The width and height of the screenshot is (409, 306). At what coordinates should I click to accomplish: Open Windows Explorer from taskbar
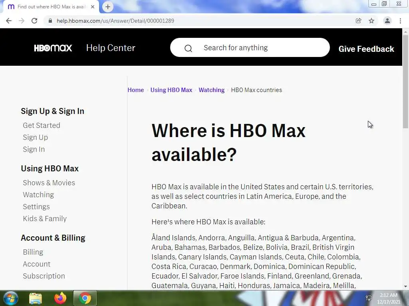tap(36, 298)
